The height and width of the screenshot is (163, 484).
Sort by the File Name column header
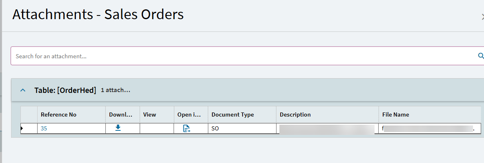[x=396, y=115]
